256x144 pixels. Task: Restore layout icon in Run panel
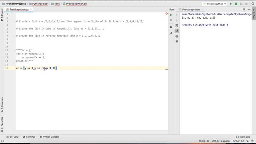[171, 27]
